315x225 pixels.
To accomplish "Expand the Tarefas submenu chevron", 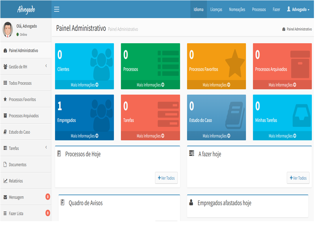I will (x=46, y=148).
